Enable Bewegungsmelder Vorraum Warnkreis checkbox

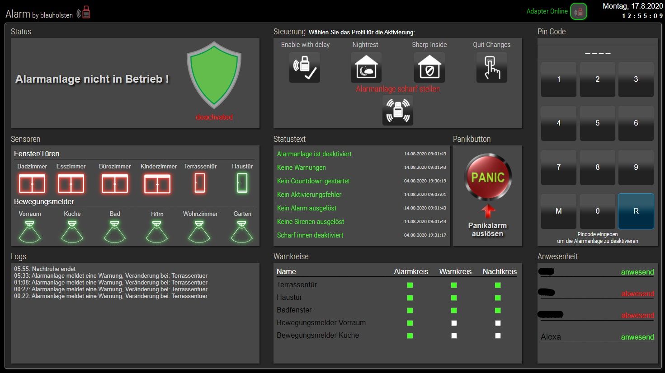[454, 323]
